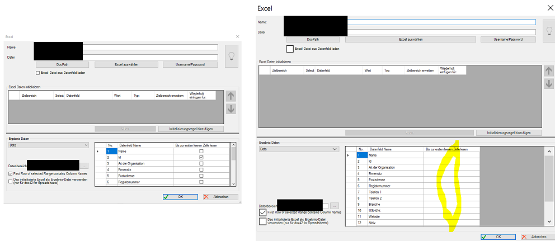Move rule down with arrow in larger dialog

click(549, 84)
